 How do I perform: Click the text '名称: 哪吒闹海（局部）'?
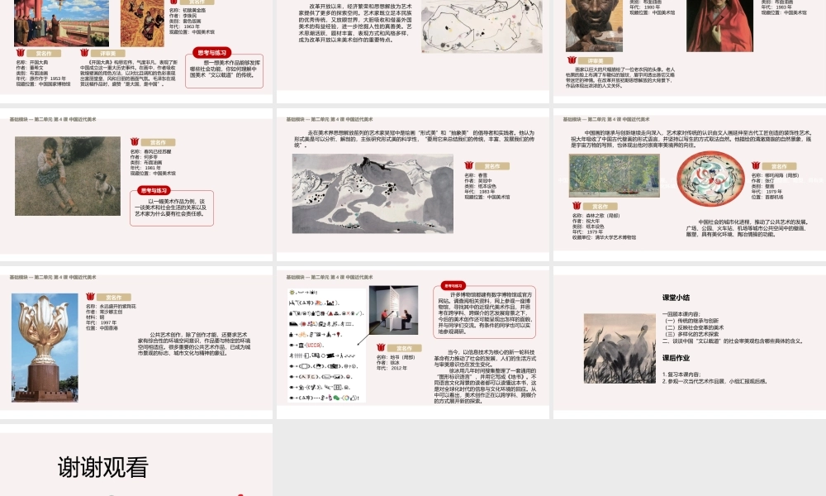pyautogui.click(x=775, y=175)
